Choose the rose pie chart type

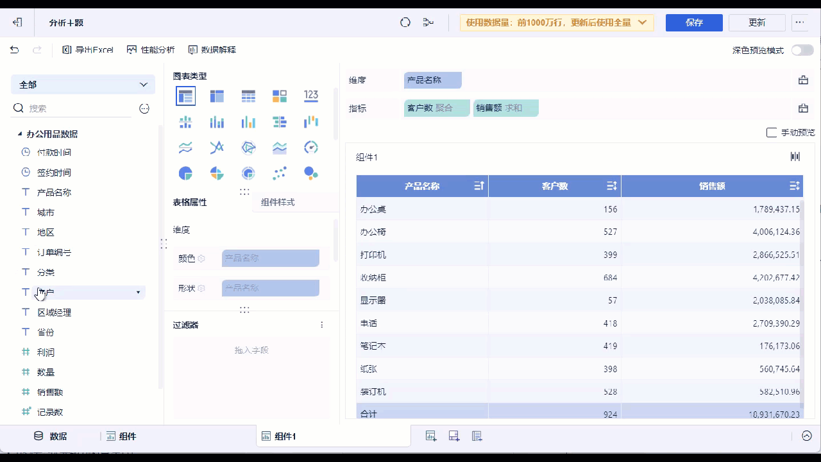click(217, 173)
